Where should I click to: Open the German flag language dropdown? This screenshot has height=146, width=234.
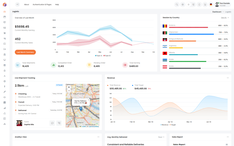211,4
